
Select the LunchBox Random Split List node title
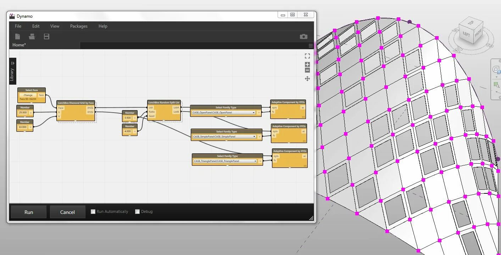[x=164, y=102]
